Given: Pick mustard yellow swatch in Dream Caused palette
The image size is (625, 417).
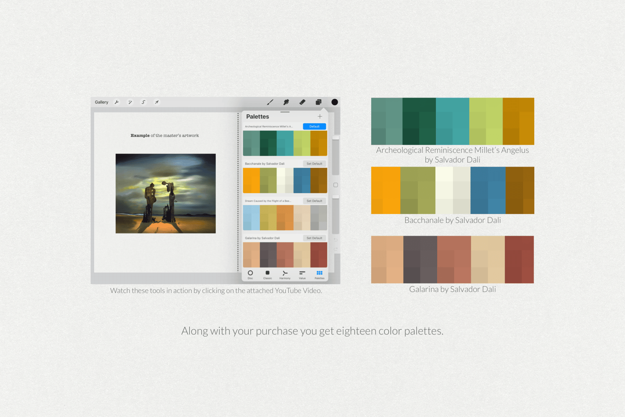Looking at the screenshot, I should 268,218.
